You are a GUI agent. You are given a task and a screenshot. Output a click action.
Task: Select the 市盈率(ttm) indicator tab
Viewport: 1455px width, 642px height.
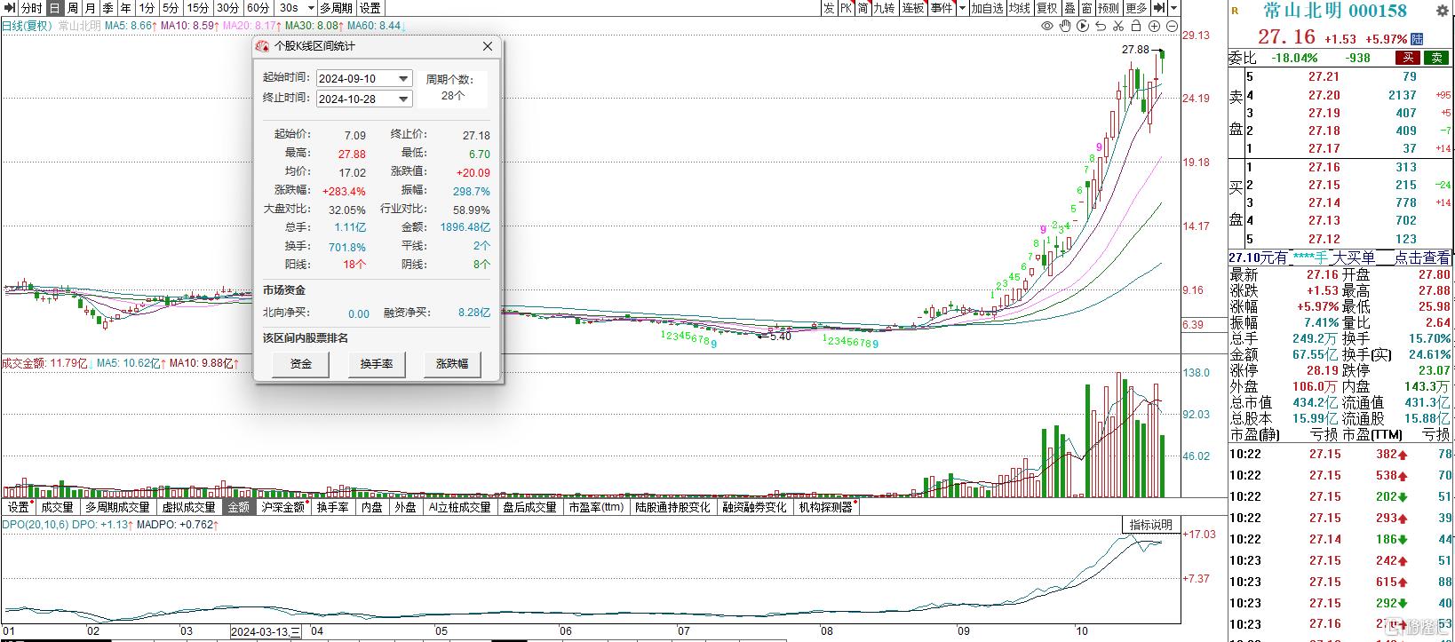(596, 507)
